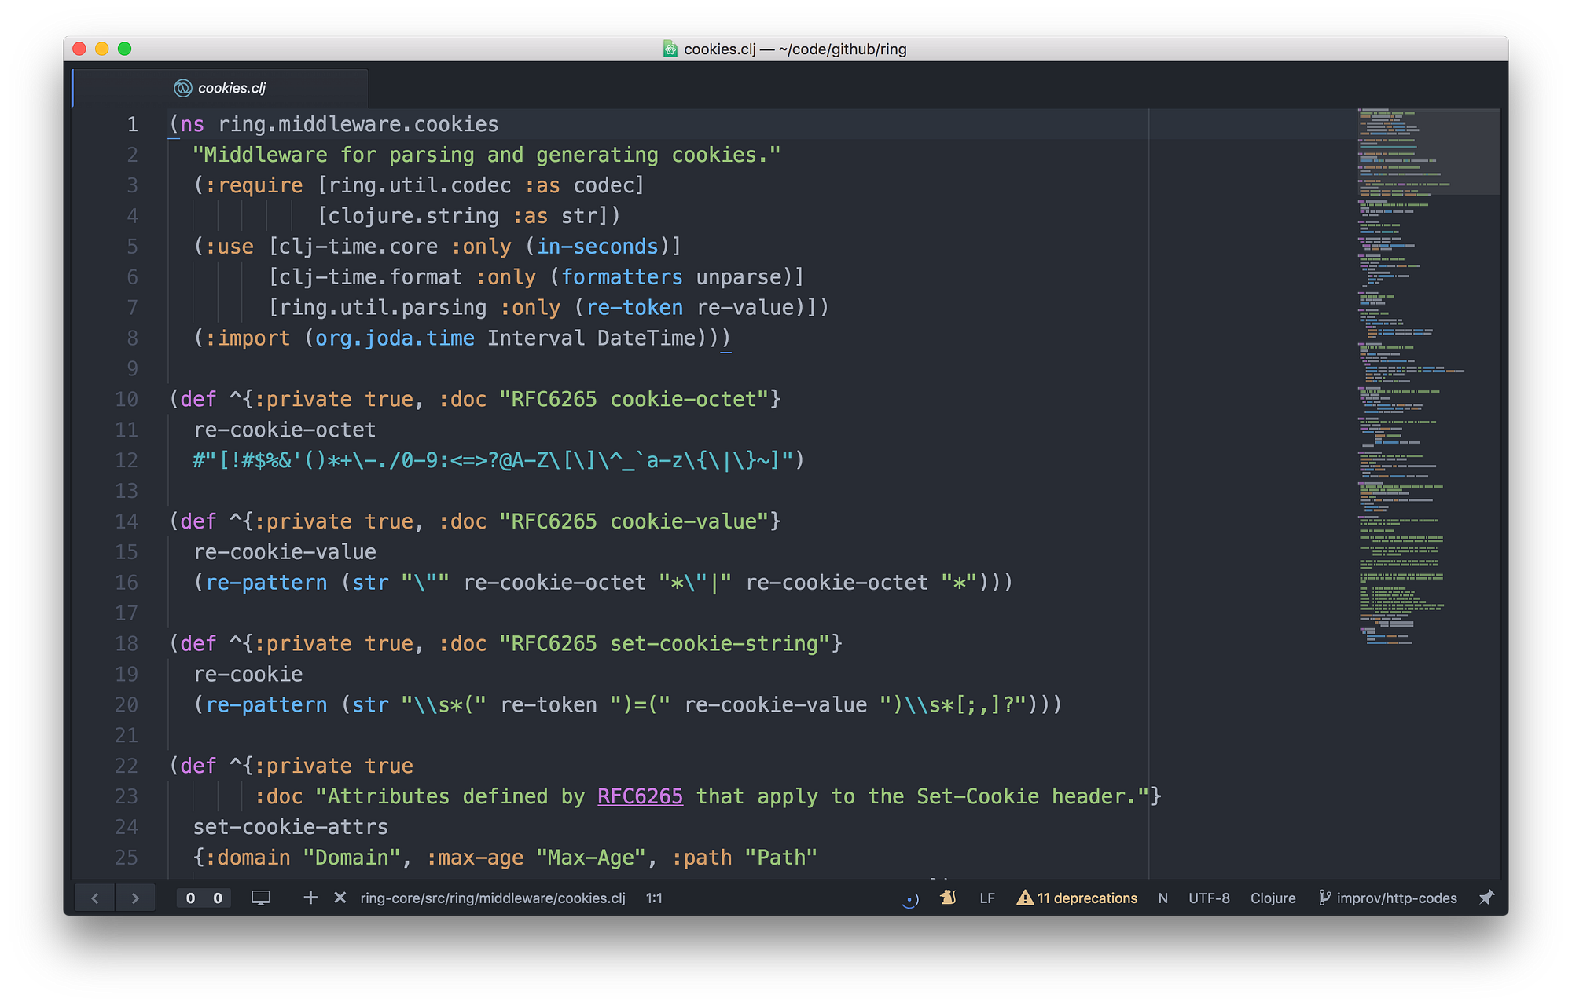Open the 11 deprecations warning
Viewport: 1572px width, 1006px height.
pyautogui.click(x=1077, y=898)
